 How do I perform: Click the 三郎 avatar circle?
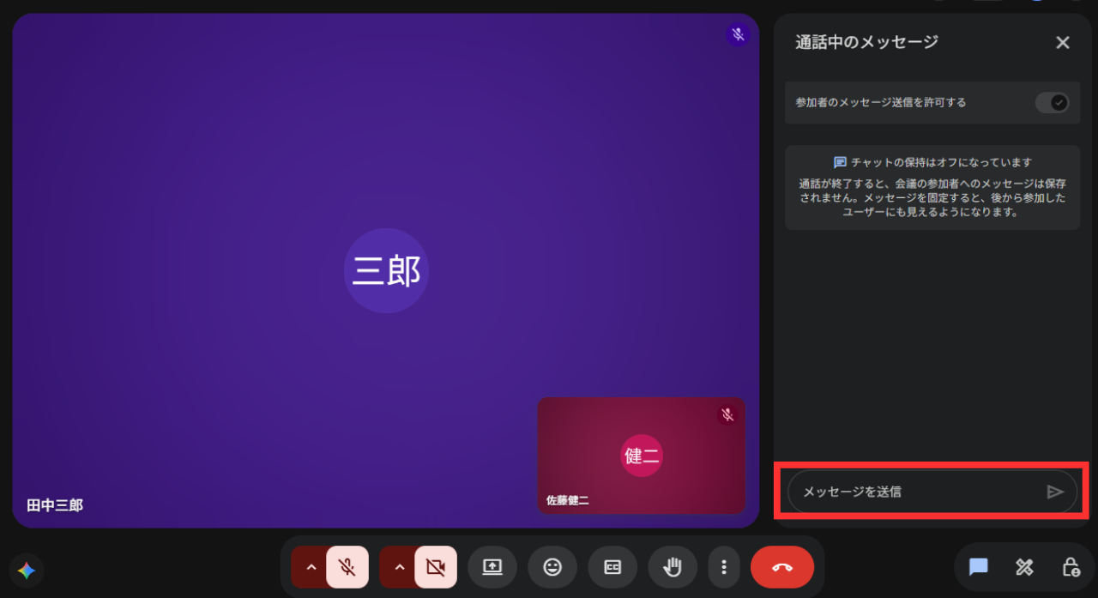[x=386, y=271]
